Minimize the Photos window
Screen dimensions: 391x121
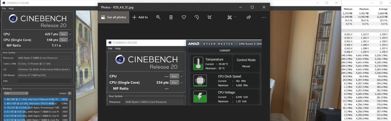241,7
